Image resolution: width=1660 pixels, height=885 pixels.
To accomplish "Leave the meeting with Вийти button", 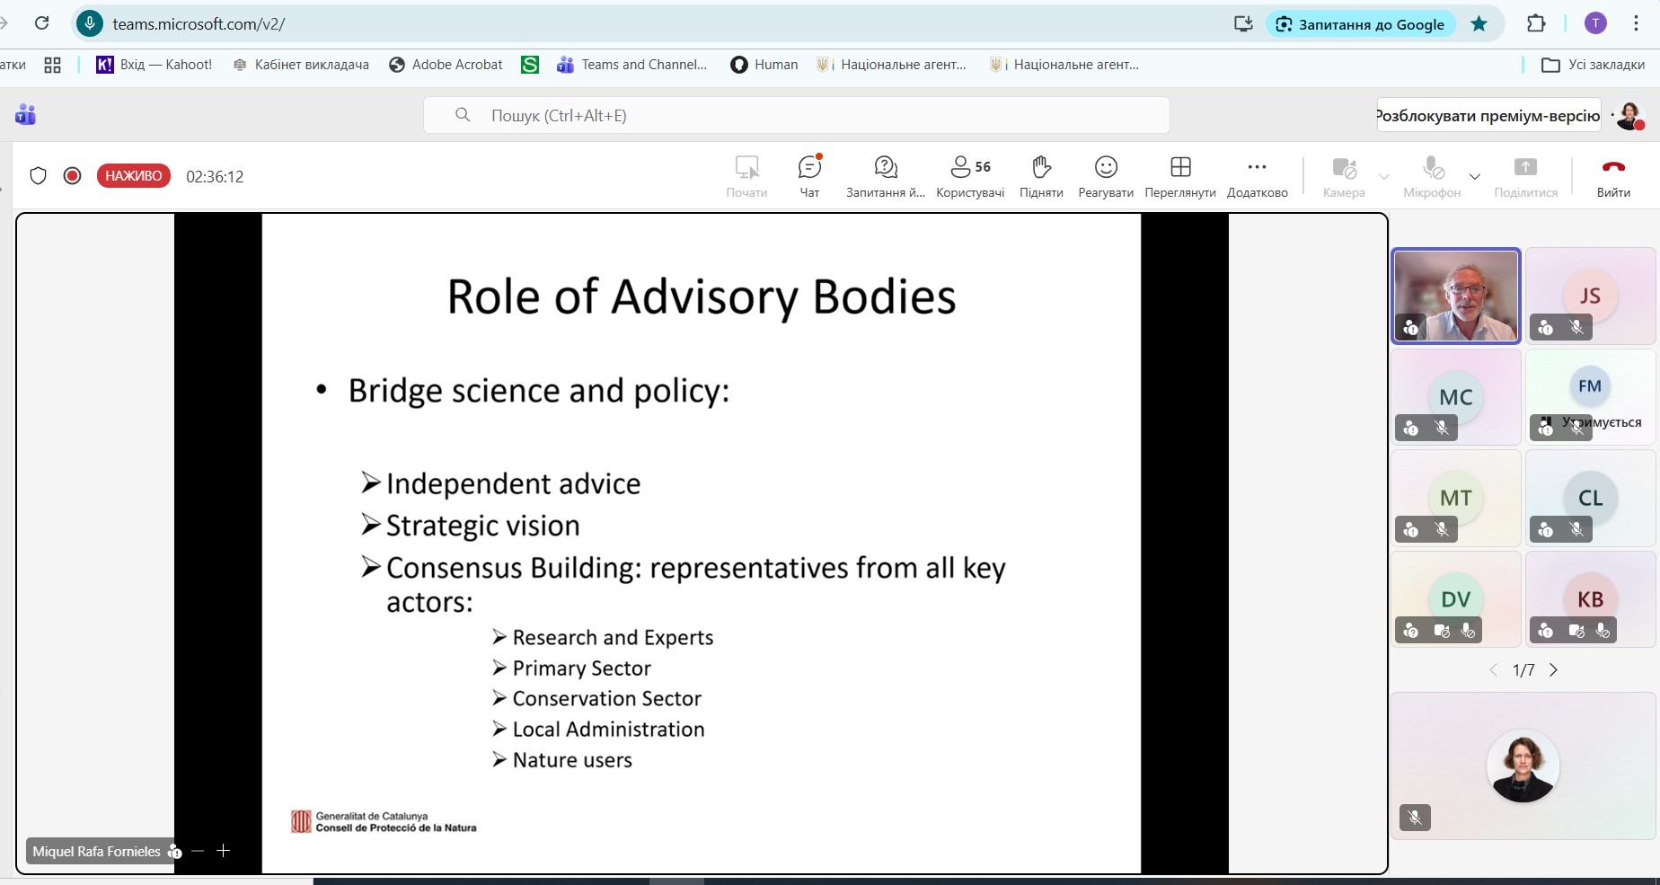I will tap(1613, 176).
